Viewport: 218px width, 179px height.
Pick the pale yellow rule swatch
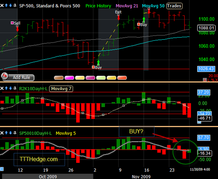[80, 78]
